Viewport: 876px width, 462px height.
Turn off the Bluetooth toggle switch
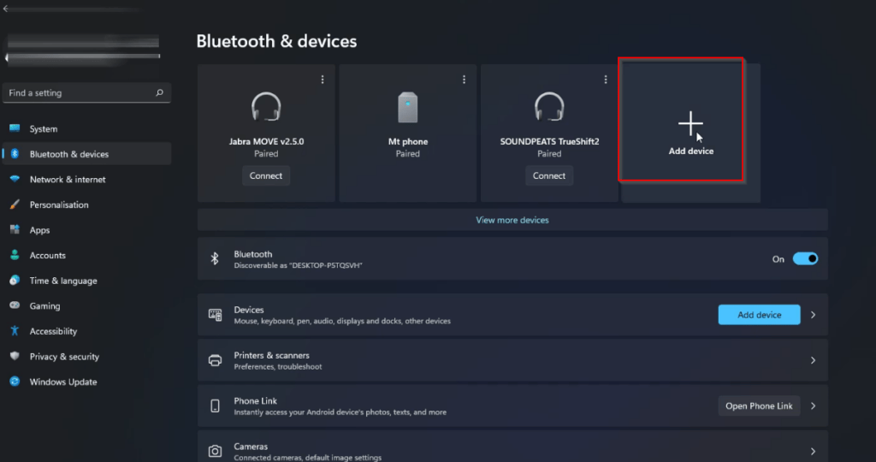805,258
